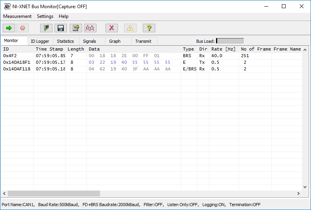
Task: Start capture with the green arrow button
Action: [x=9, y=28]
